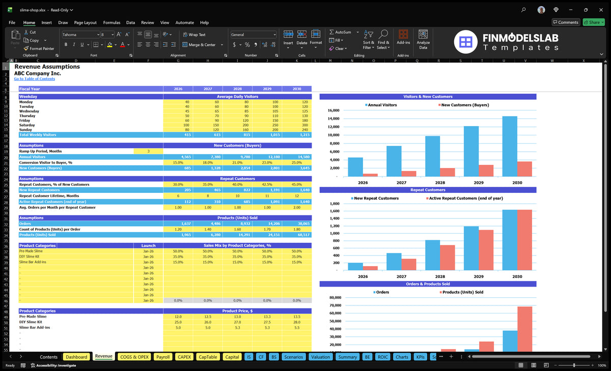Click the Sort & Filter icon
Image resolution: width=611 pixels, height=371 pixels.
click(x=369, y=34)
